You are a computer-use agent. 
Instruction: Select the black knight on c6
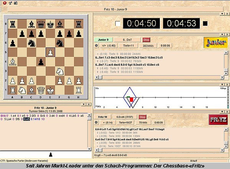coord(31,43)
